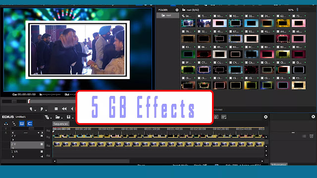Open the layout icon dropdown next to the image icon
This screenshot has height=178, width=317.
(224, 117)
